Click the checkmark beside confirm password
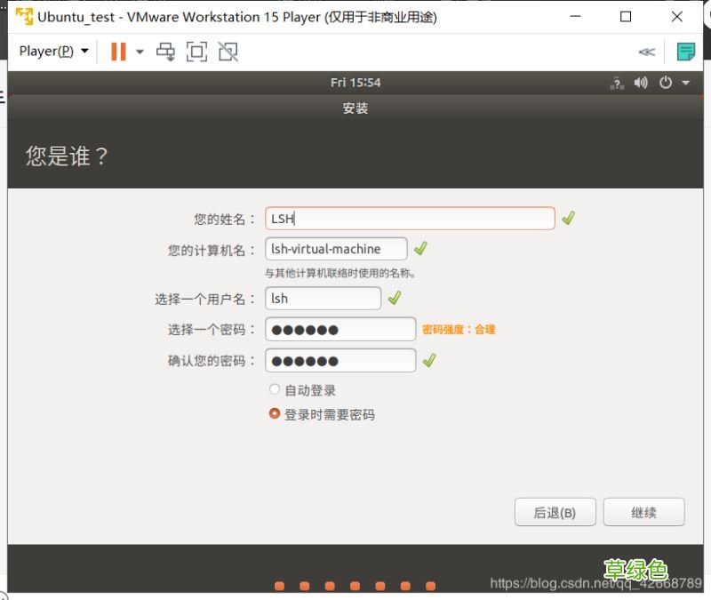 click(429, 361)
